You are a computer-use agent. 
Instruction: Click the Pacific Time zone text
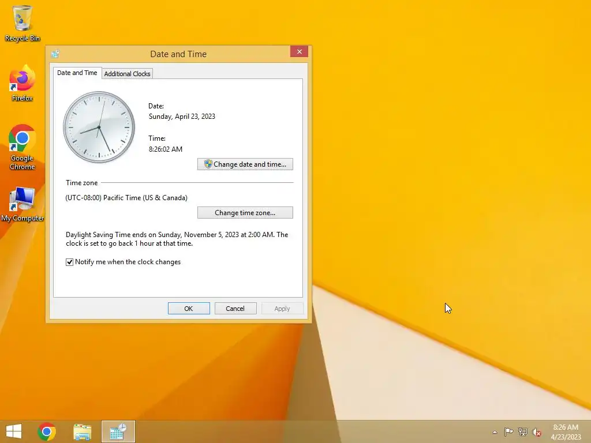click(x=126, y=198)
